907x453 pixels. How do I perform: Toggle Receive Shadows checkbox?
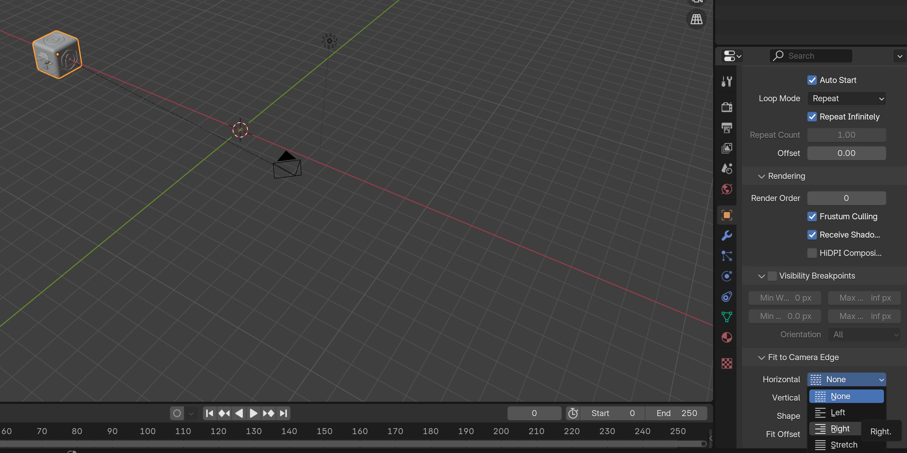tap(812, 235)
